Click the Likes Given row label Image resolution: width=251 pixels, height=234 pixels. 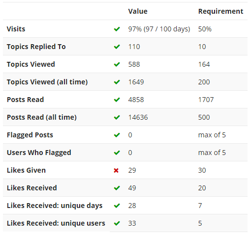(x=26, y=170)
